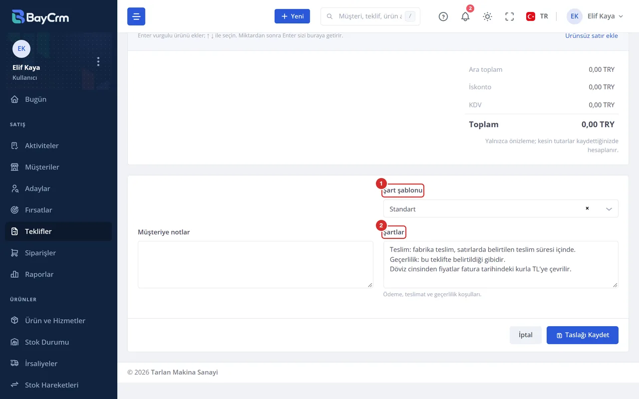Click the Ara toplam label
Viewport: 639px width, 399px height.
tap(486, 69)
